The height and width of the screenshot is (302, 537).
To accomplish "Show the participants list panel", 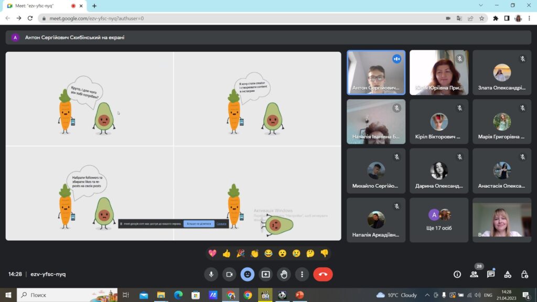I will click(474, 274).
